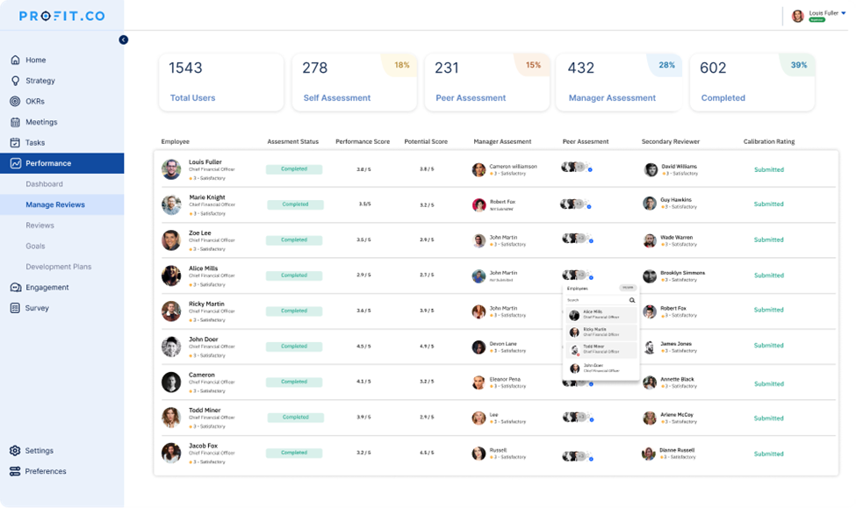Click Submitted link for Marie Knight

coord(768,204)
